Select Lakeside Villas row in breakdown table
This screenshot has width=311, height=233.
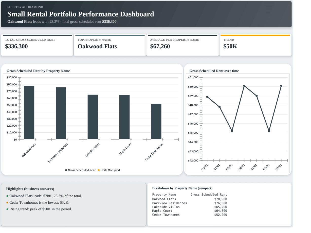tap(190, 207)
